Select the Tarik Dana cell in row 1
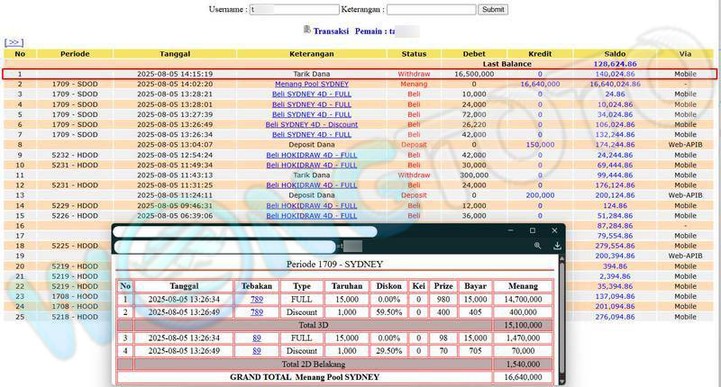The image size is (721, 387). point(312,74)
